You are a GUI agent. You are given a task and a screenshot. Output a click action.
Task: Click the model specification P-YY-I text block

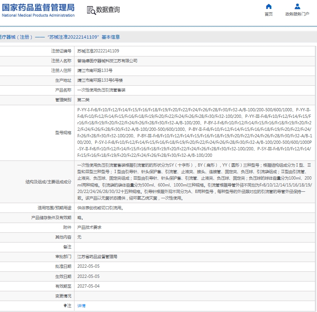click(195, 132)
